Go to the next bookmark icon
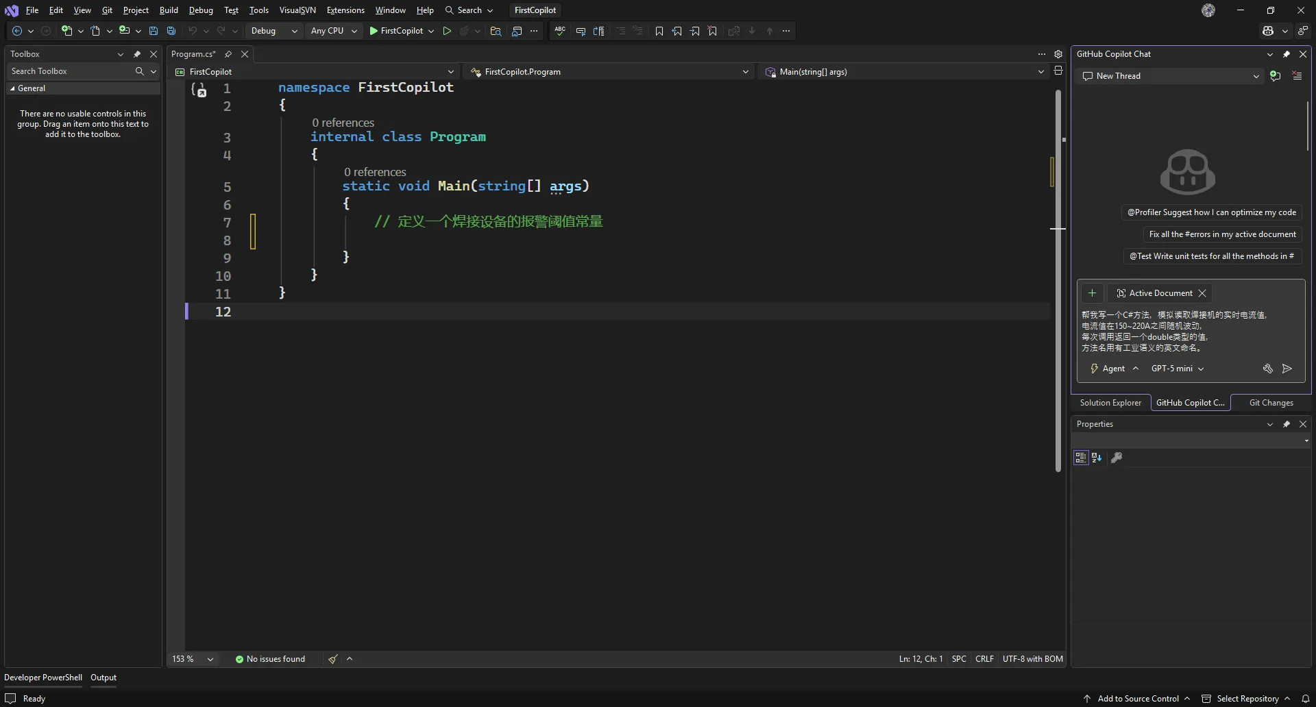Screen dimensions: 1316x707 [x=695, y=31]
